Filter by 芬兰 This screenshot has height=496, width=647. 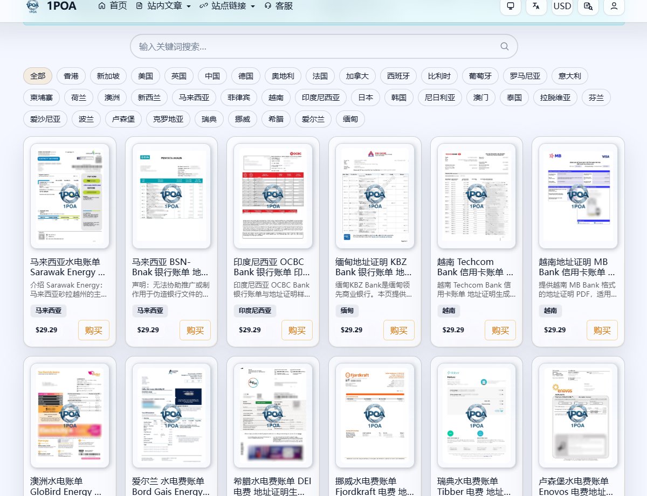596,97
